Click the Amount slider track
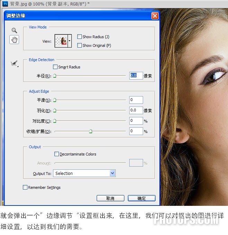 90,163
